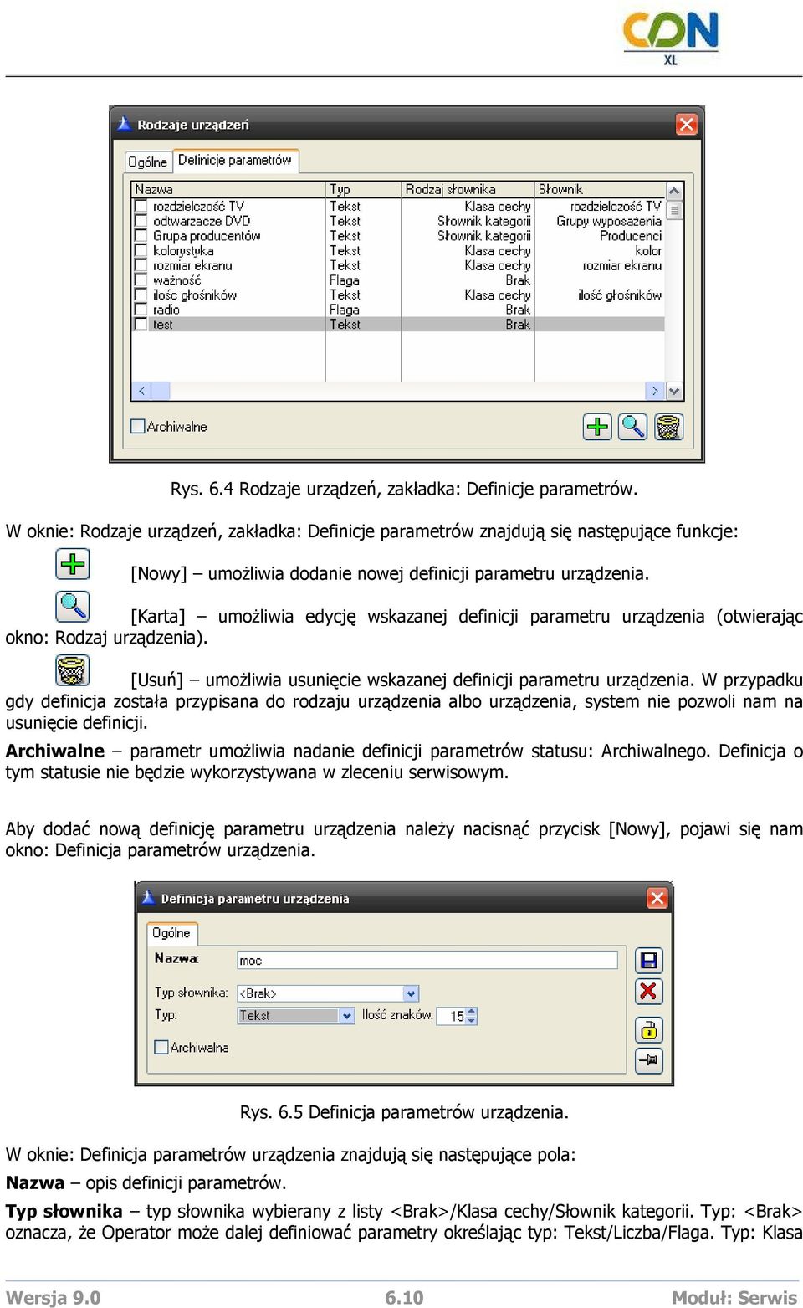Switch to the Ogólne tab in Rodzaje urządzeń

tap(148, 162)
